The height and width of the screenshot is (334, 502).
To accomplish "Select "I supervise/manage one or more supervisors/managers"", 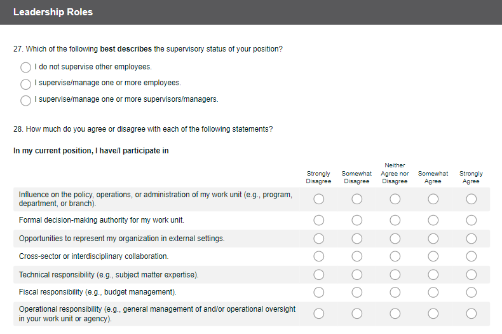I will [x=26, y=100].
